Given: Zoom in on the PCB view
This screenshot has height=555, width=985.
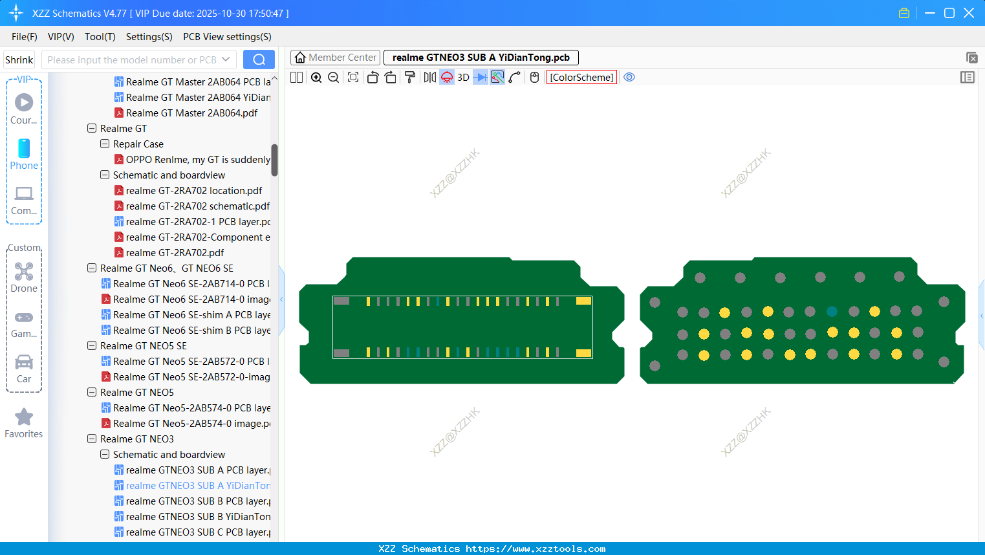Looking at the screenshot, I should click(x=316, y=78).
